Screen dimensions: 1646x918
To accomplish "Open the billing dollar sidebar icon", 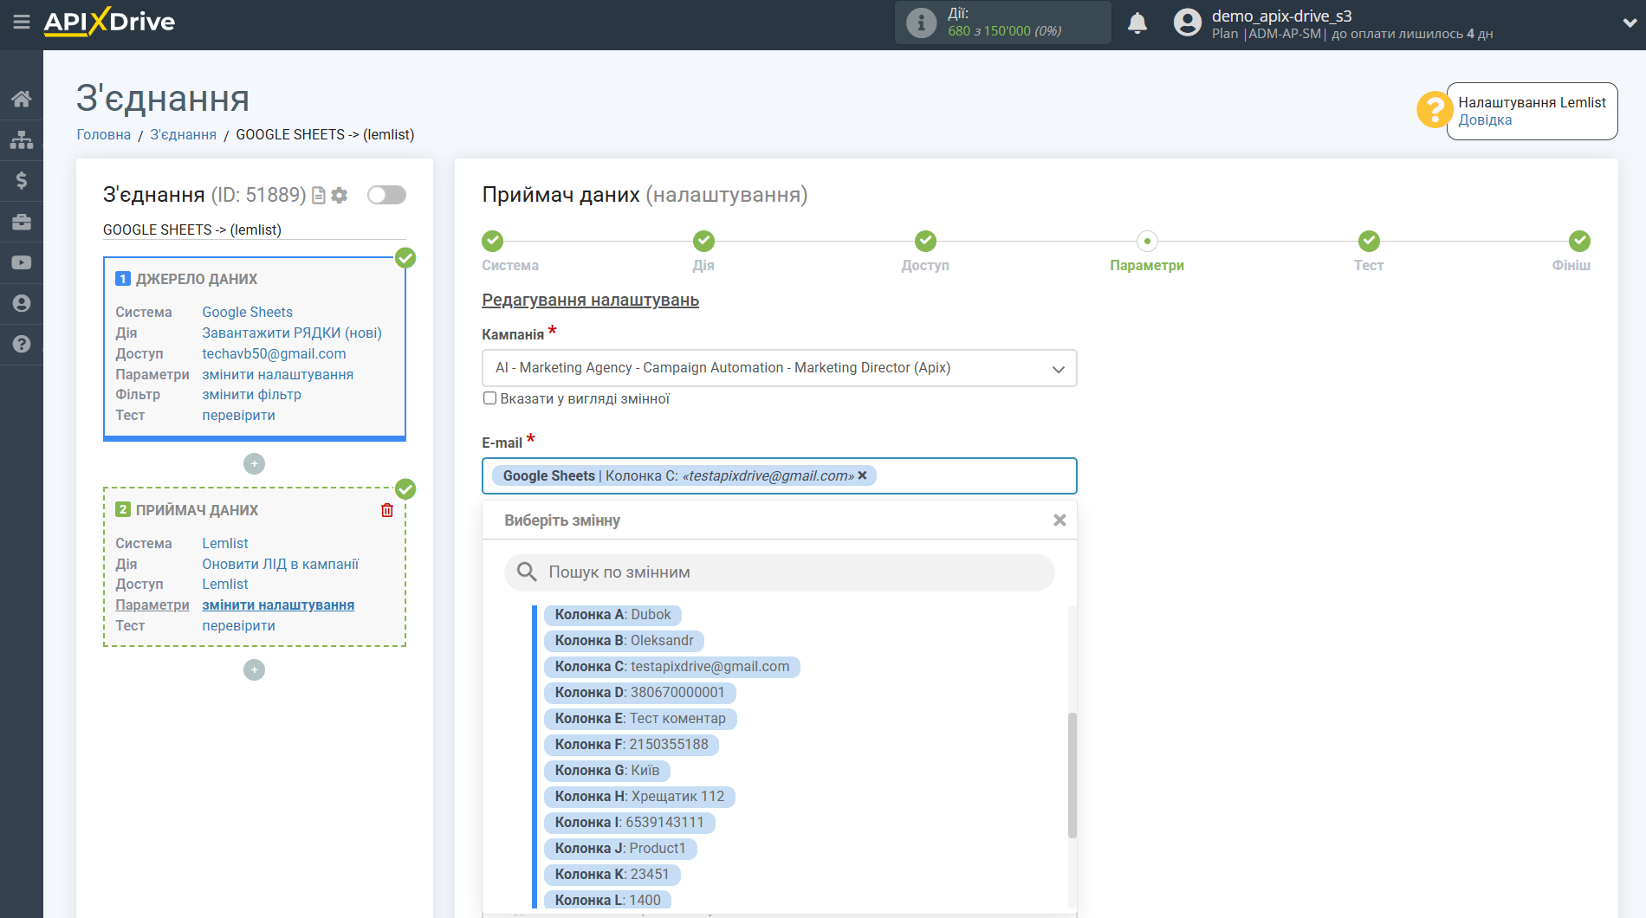I will coord(22,180).
